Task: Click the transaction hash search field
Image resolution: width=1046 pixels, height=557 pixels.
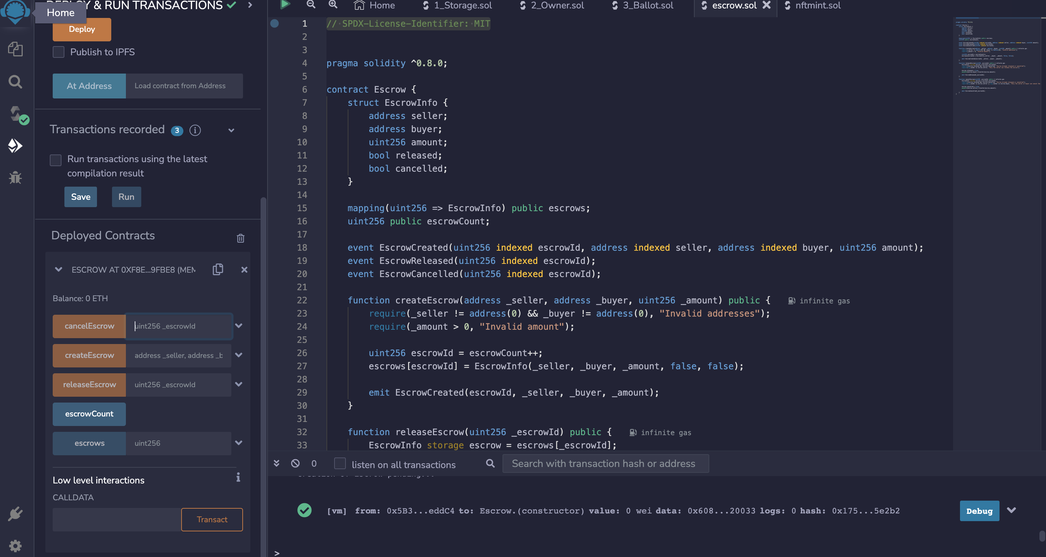Action: tap(605, 464)
